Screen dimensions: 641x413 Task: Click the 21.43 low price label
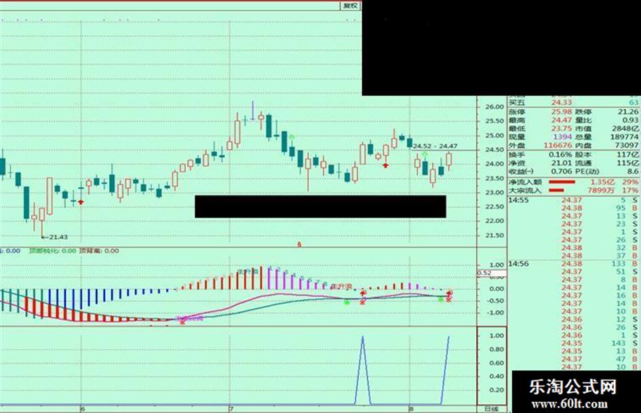(58, 237)
